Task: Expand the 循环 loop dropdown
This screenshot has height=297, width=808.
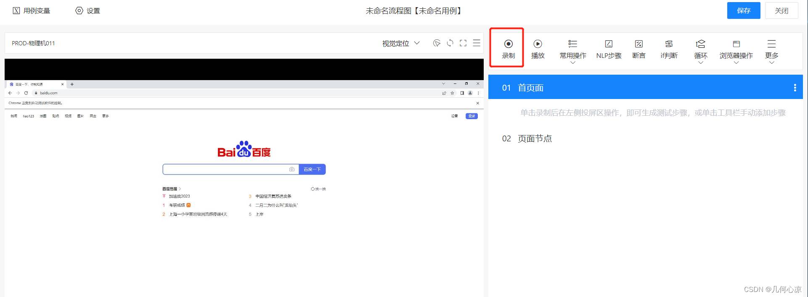Action: [x=700, y=49]
